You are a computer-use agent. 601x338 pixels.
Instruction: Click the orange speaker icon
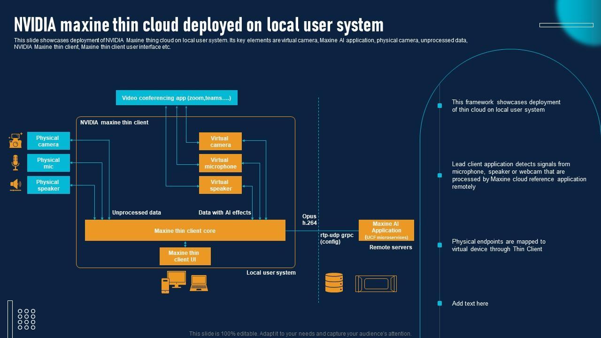pos(15,185)
